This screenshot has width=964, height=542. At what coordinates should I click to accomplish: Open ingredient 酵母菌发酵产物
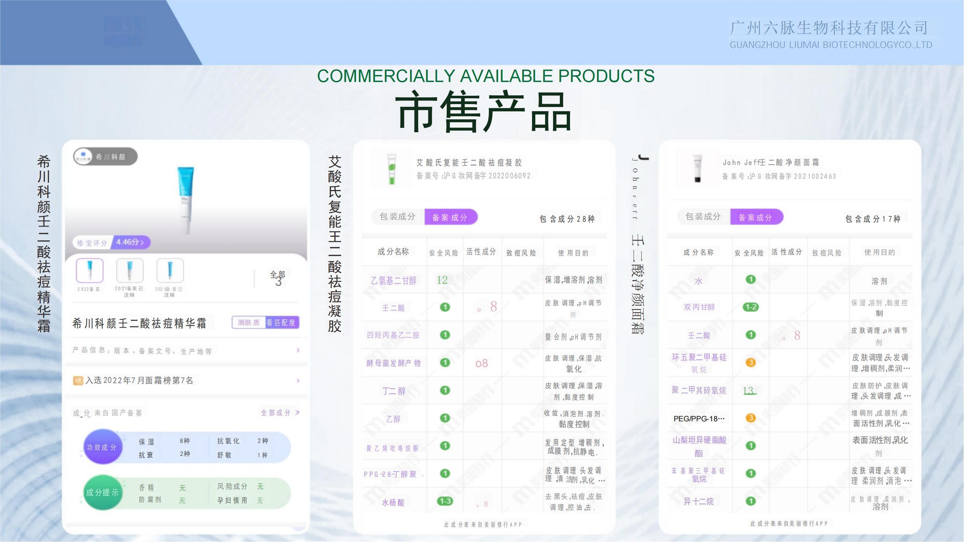[394, 363]
